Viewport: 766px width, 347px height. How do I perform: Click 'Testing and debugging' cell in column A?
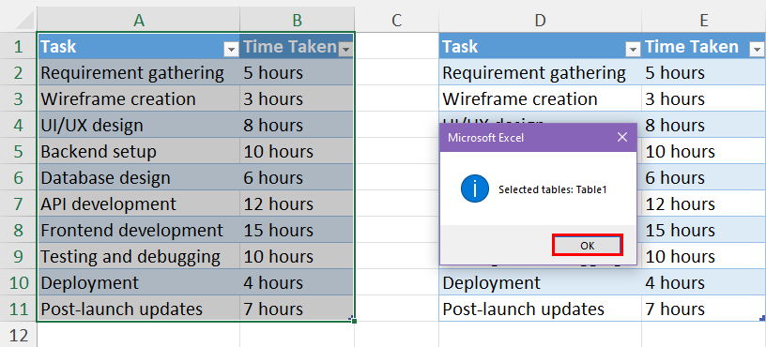[139, 257]
